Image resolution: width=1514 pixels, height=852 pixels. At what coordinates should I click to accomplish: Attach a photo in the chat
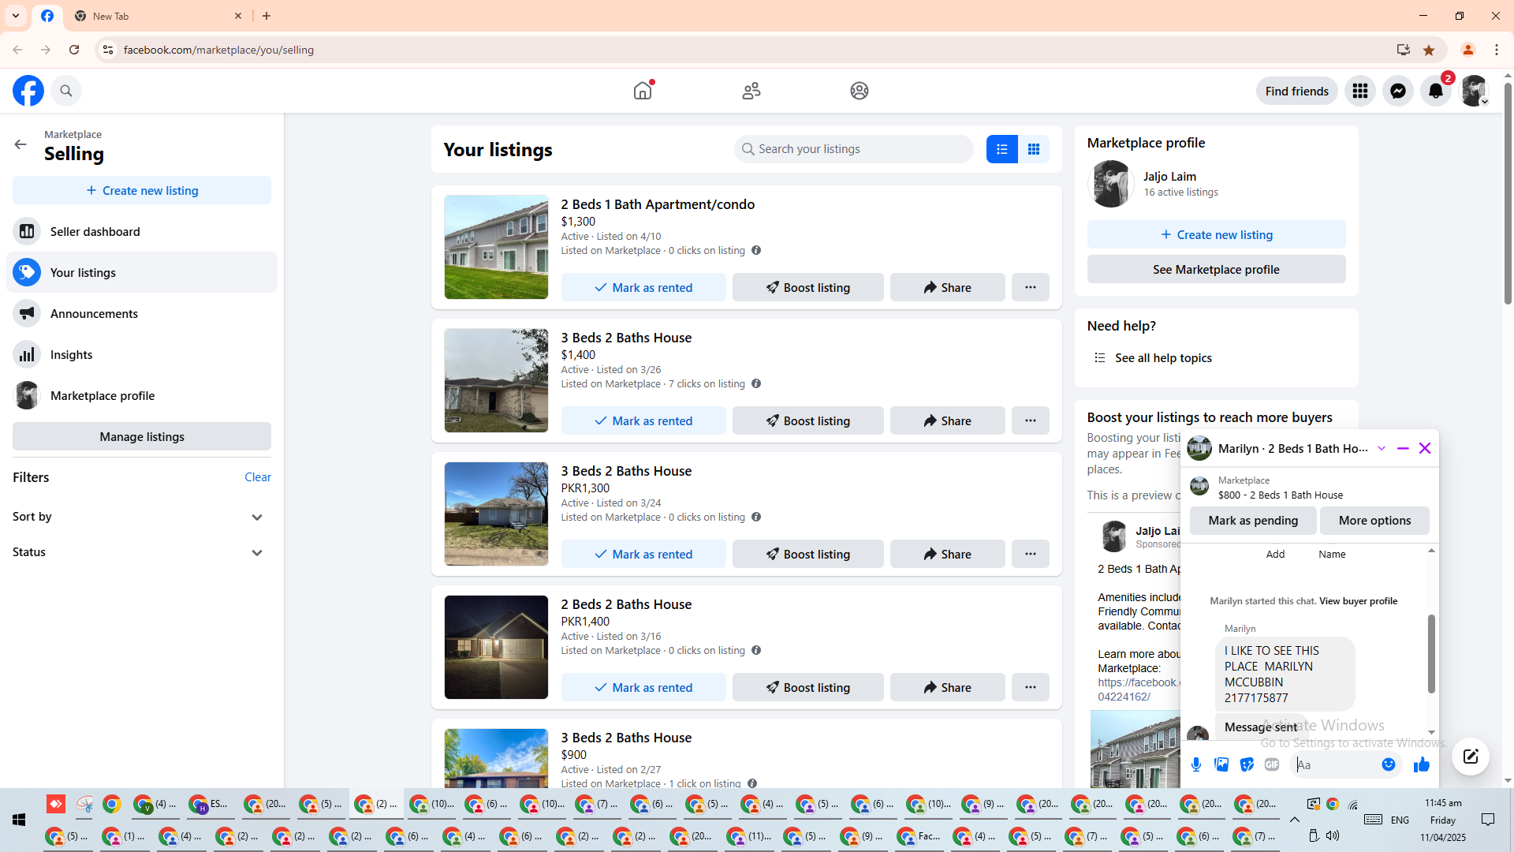[x=1221, y=764]
